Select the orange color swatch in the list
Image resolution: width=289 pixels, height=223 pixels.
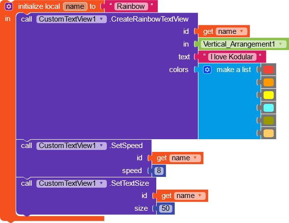tap(268, 82)
